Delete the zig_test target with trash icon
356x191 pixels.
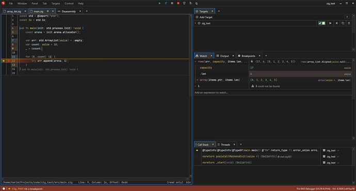click(349, 23)
